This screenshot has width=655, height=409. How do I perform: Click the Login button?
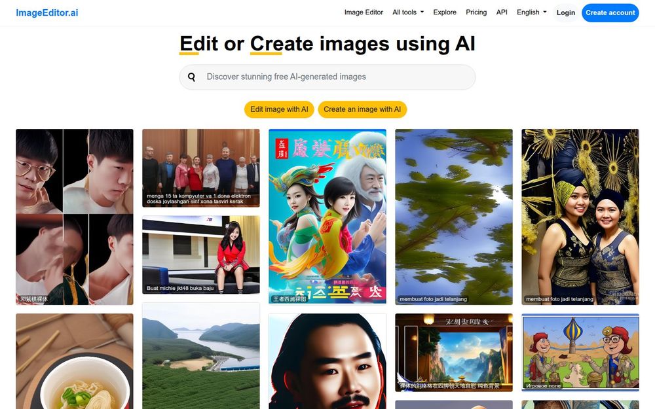pyautogui.click(x=566, y=12)
